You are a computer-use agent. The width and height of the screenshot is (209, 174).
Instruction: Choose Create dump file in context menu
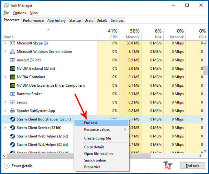click(x=102, y=138)
